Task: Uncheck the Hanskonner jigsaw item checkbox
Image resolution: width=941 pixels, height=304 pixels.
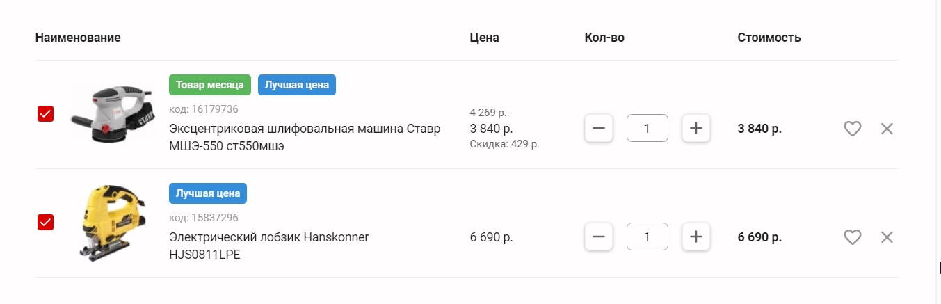Action: coord(45,222)
